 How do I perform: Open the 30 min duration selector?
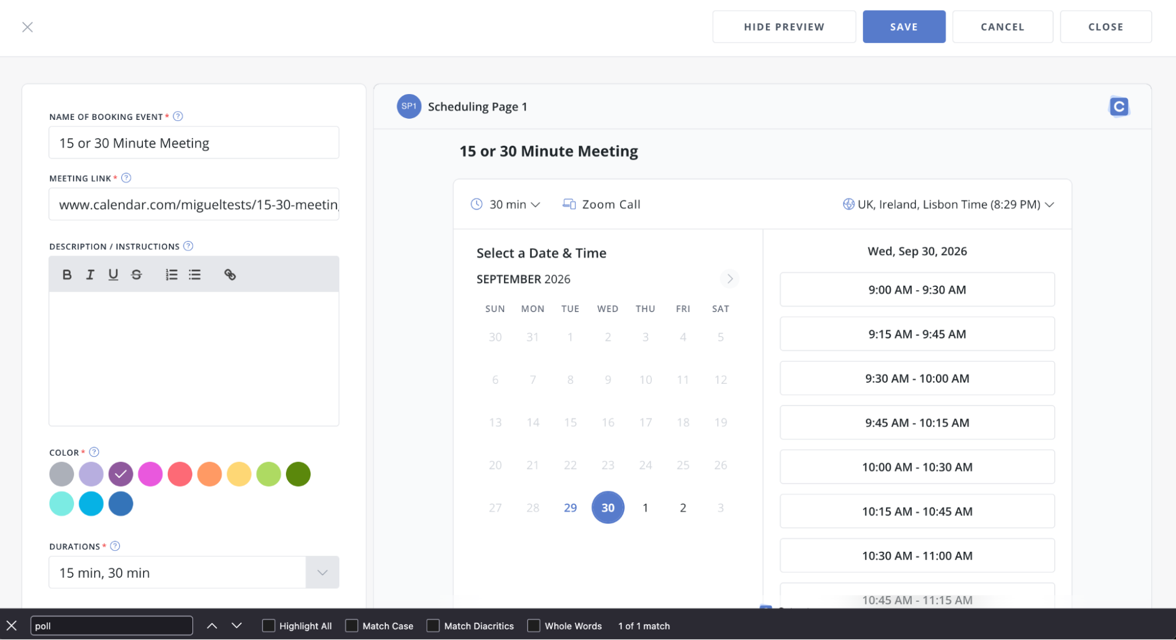[505, 205]
